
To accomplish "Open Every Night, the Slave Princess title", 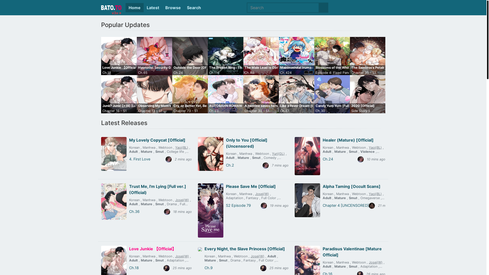I will click(x=244, y=249).
